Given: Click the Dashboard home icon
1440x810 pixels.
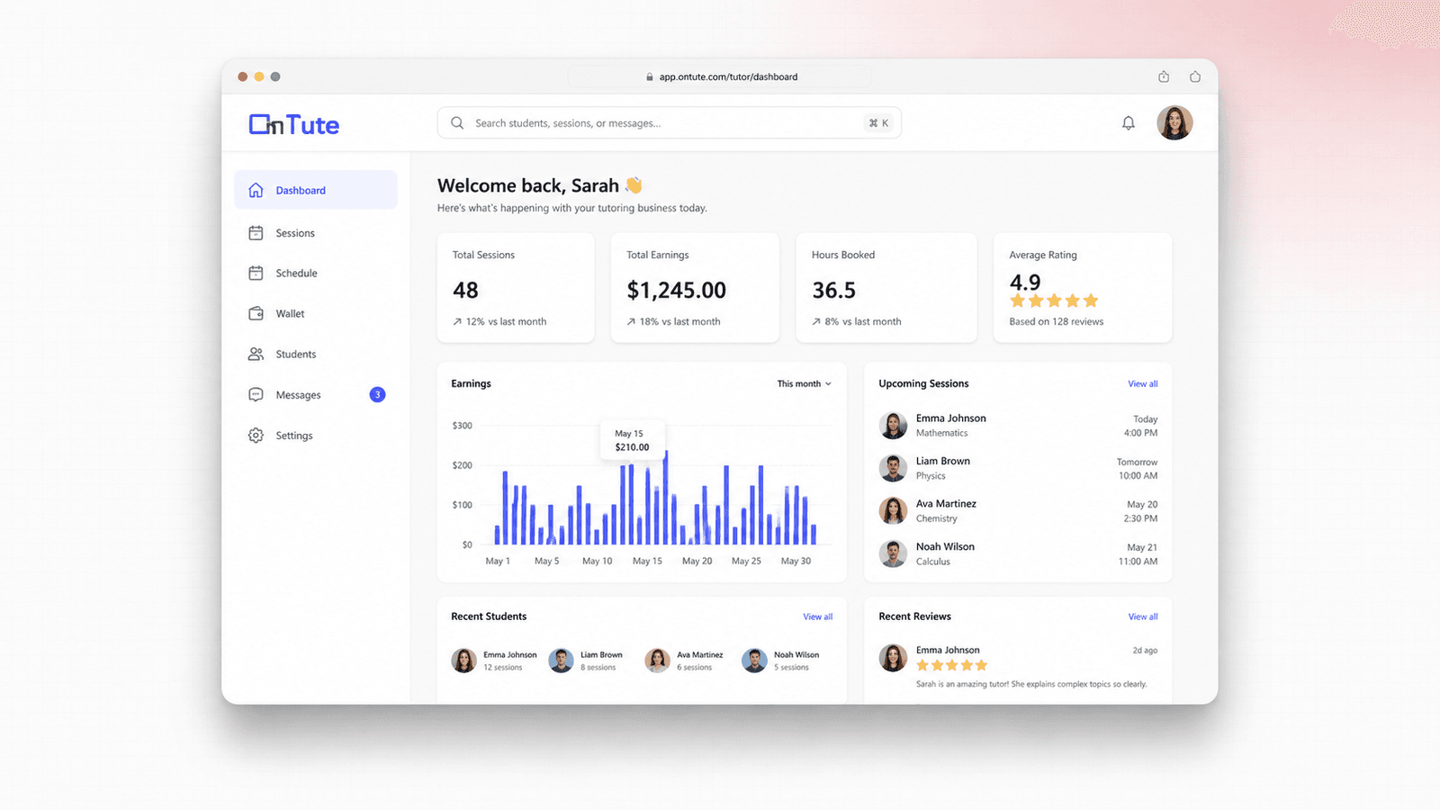Looking at the screenshot, I should tap(256, 190).
